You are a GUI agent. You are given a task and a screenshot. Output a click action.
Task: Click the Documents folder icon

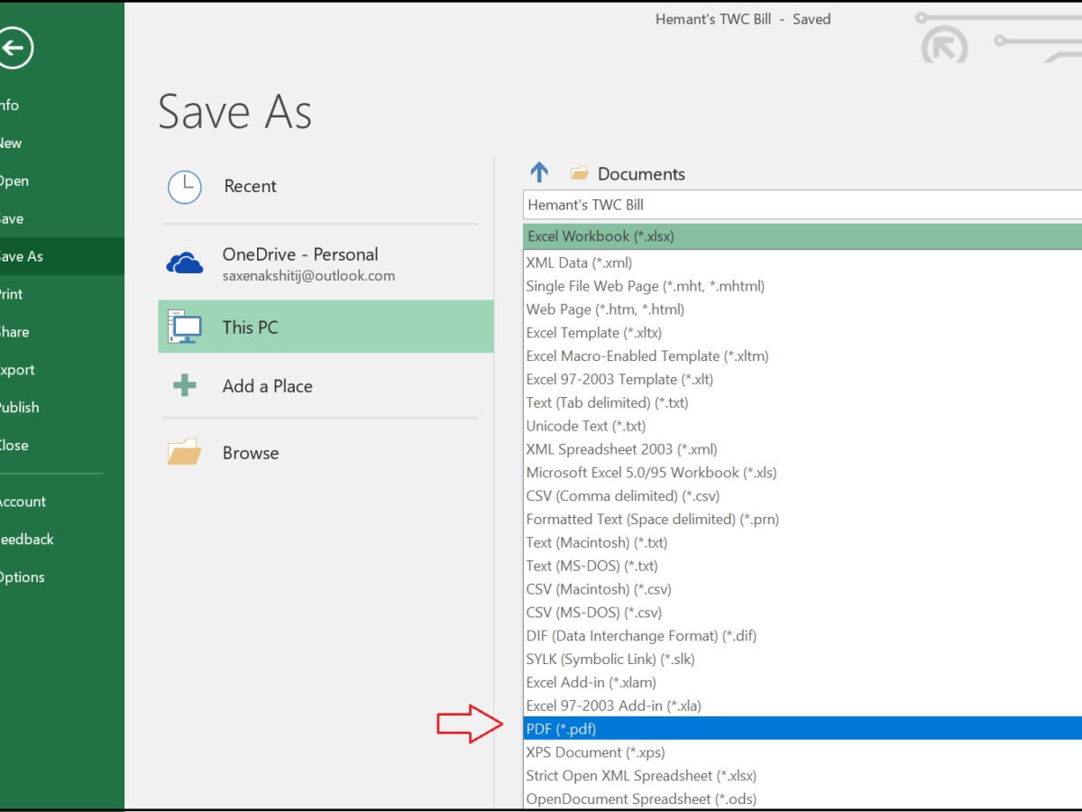point(580,173)
